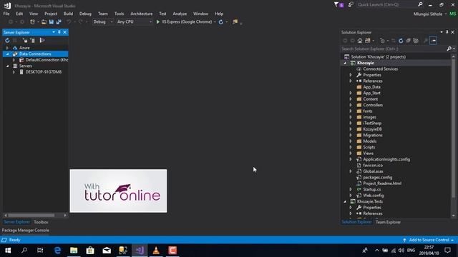This screenshot has height=257, width=458.
Task: Click the Save icon in the main toolbar
Action: coord(52,22)
